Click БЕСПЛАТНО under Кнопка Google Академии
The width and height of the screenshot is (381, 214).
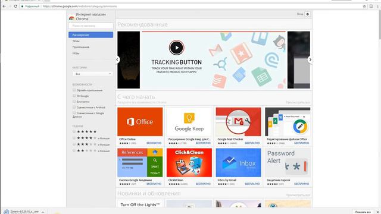pyautogui.click(x=154, y=184)
